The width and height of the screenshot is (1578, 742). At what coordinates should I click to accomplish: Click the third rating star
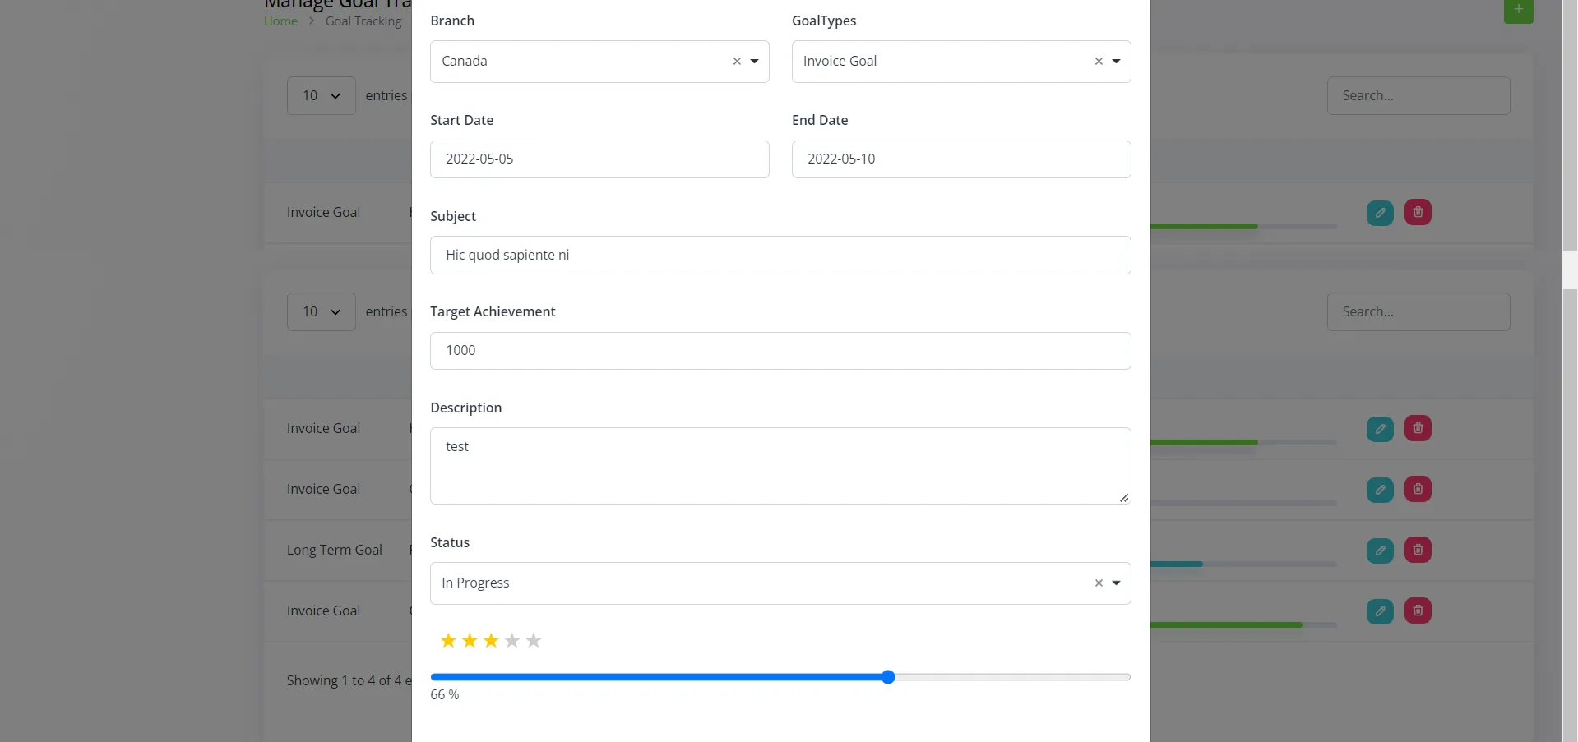pyautogui.click(x=491, y=641)
